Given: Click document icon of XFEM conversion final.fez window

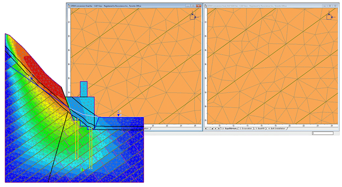Looking at the screenshot, I should point(69,6).
